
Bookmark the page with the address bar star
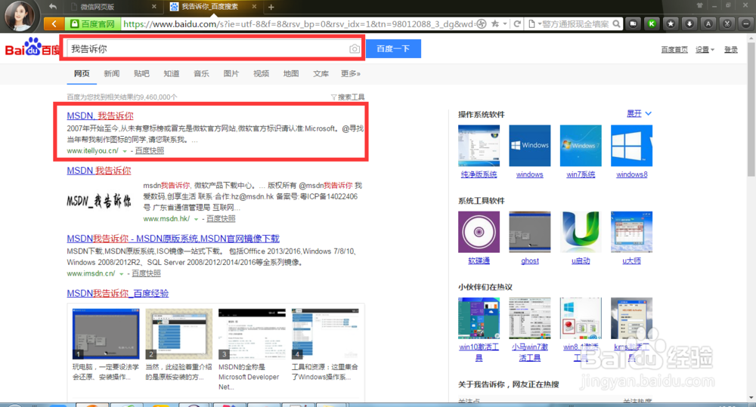[x=494, y=23]
